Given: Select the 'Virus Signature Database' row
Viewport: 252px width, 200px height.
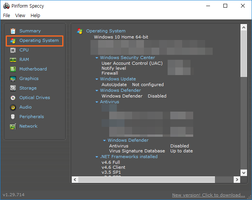Looking at the screenshot, I should coord(137,151).
